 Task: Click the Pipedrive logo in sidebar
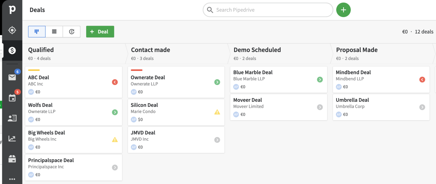click(12, 10)
